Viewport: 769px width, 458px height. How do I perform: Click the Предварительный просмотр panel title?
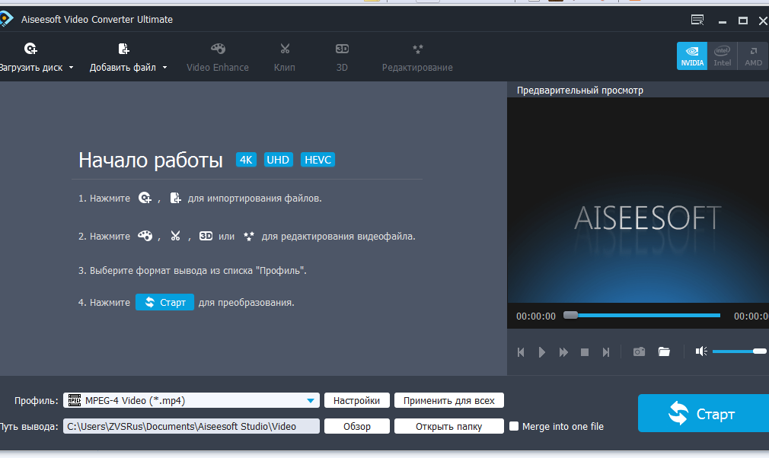tap(579, 90)
